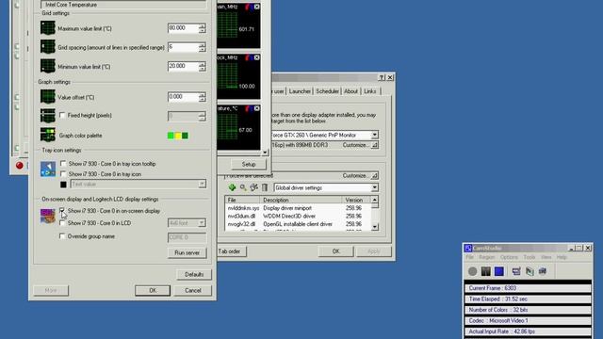Click the Grid spacing spinner arrows
Screen dimensions: 603x339
coord(202,47)
